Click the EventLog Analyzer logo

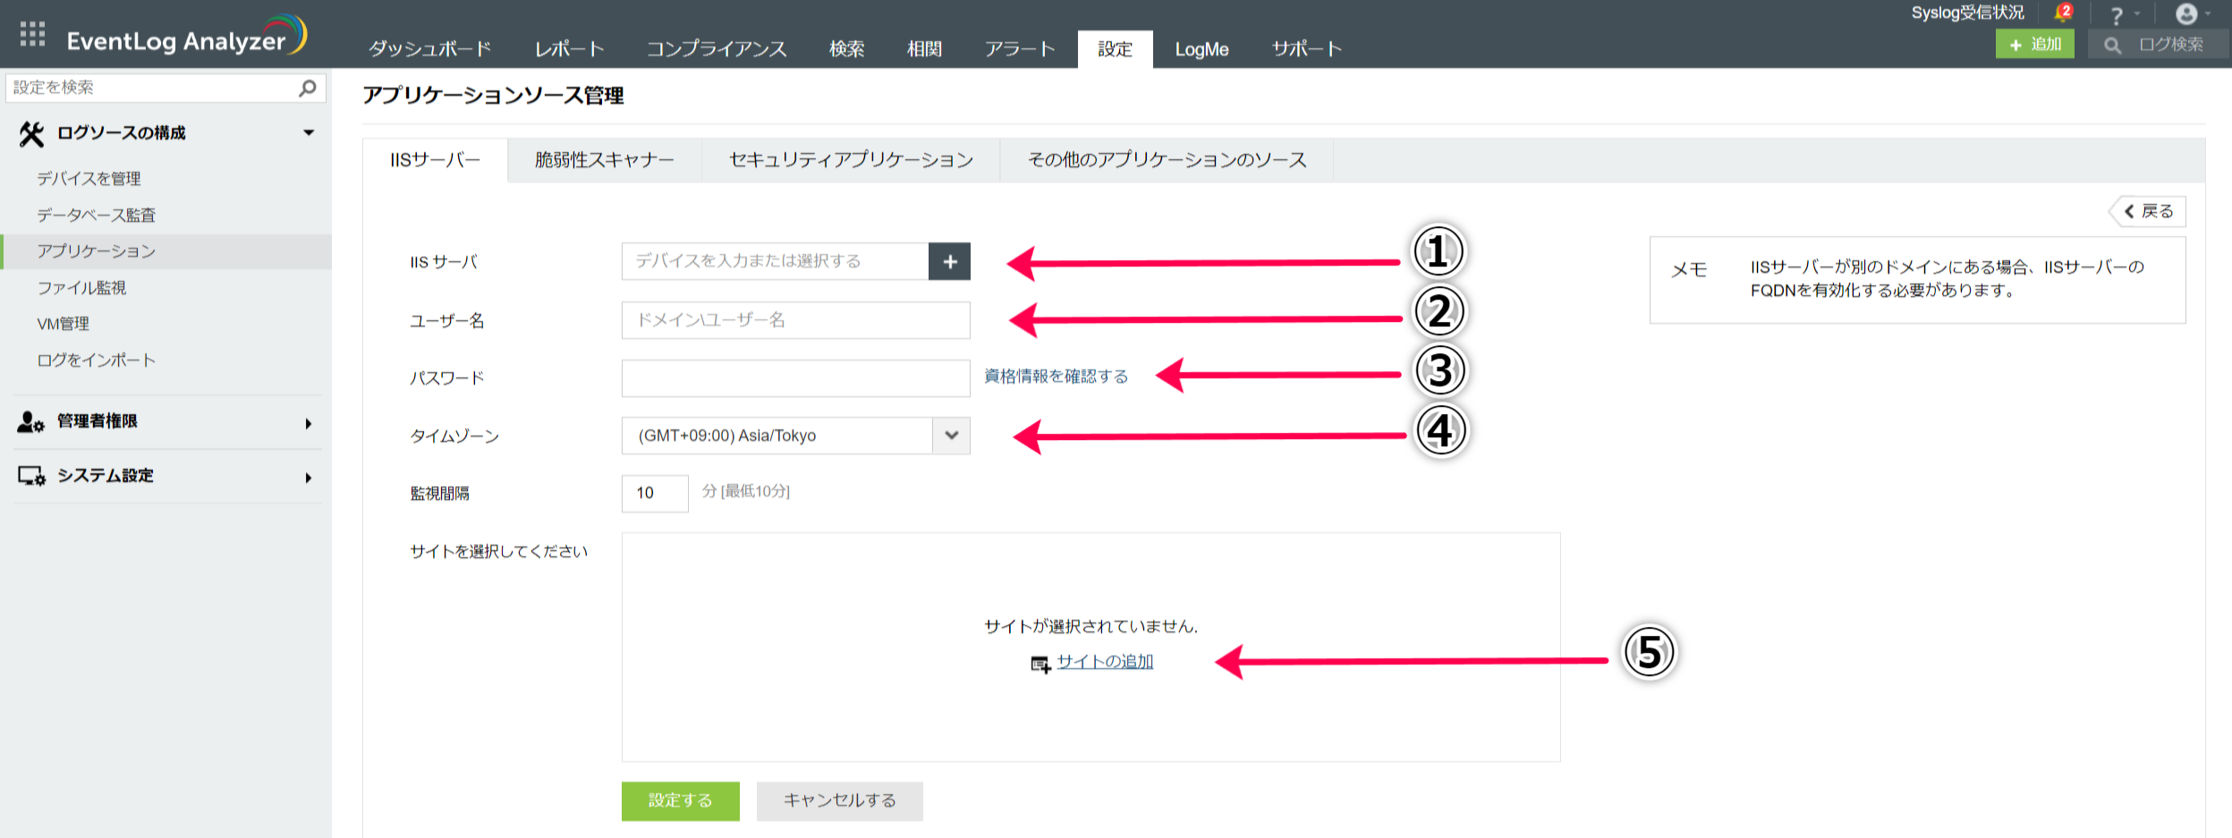pos(187,36)
